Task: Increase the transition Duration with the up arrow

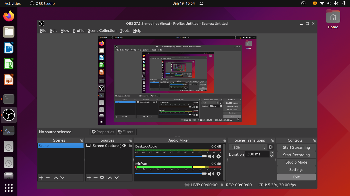Action: (272, 153)
